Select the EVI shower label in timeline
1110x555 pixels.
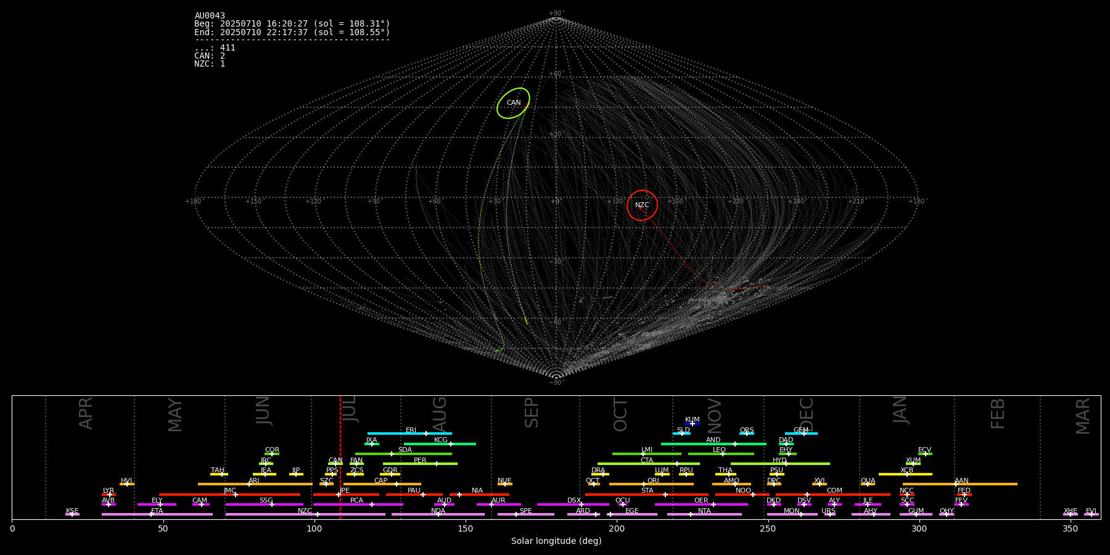[1091, 511]
